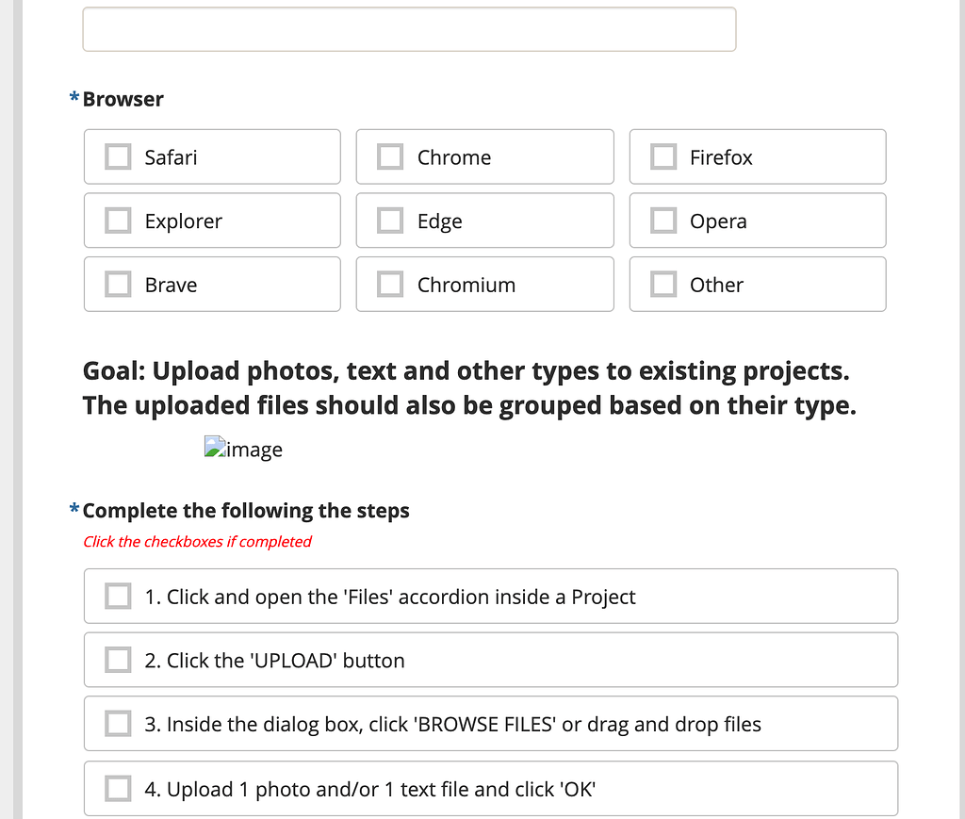The image size is (965, 819).
Task: Click the text input field at top
Action: point(409,29)
